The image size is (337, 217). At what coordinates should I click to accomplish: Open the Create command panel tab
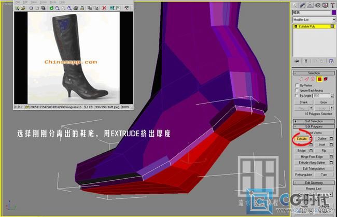tap(295, 5)
